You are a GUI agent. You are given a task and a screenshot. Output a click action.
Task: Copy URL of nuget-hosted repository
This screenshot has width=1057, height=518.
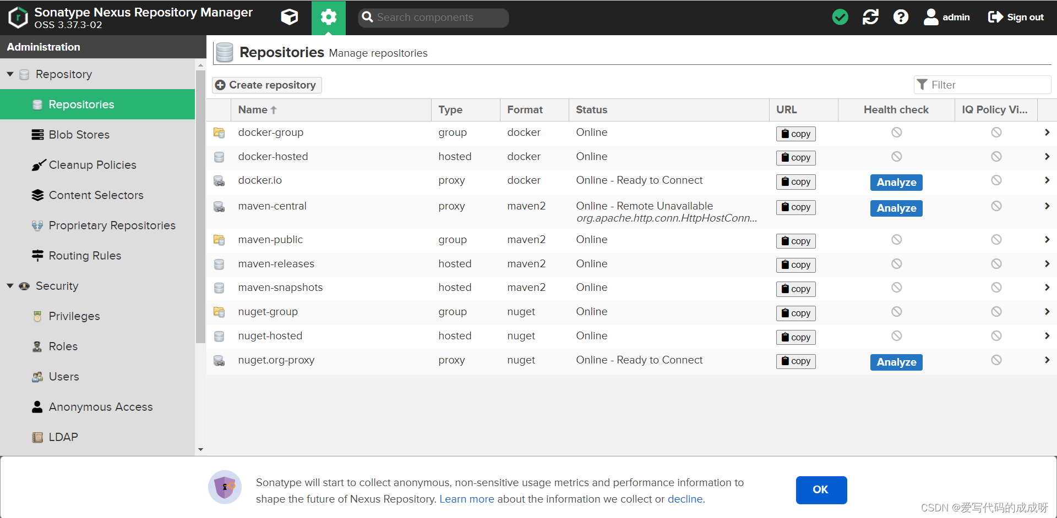pyautogui.click(x=796, y=337)
